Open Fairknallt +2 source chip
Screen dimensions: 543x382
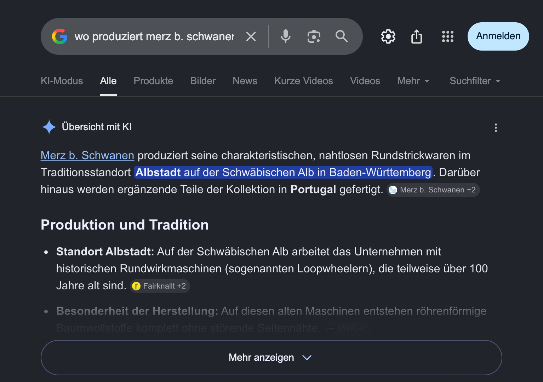[160, 286]
